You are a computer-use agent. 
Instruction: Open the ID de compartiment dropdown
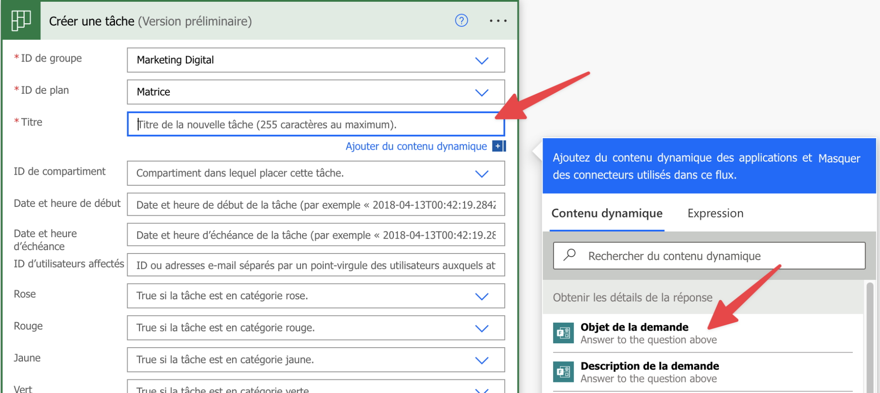tap(482, 173)
